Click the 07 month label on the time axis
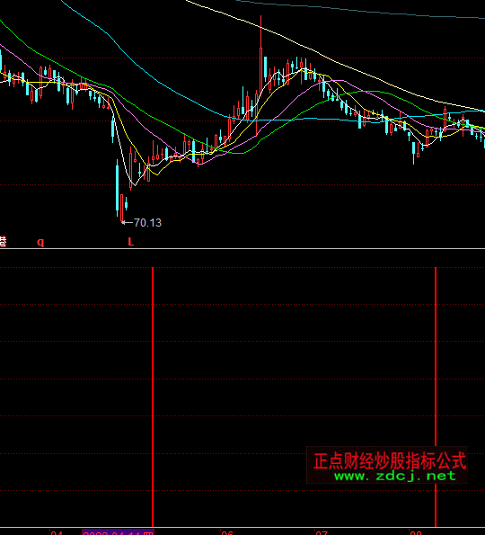Image resolution: width=485 pixels, height=535 pixels. pos(322,532)
